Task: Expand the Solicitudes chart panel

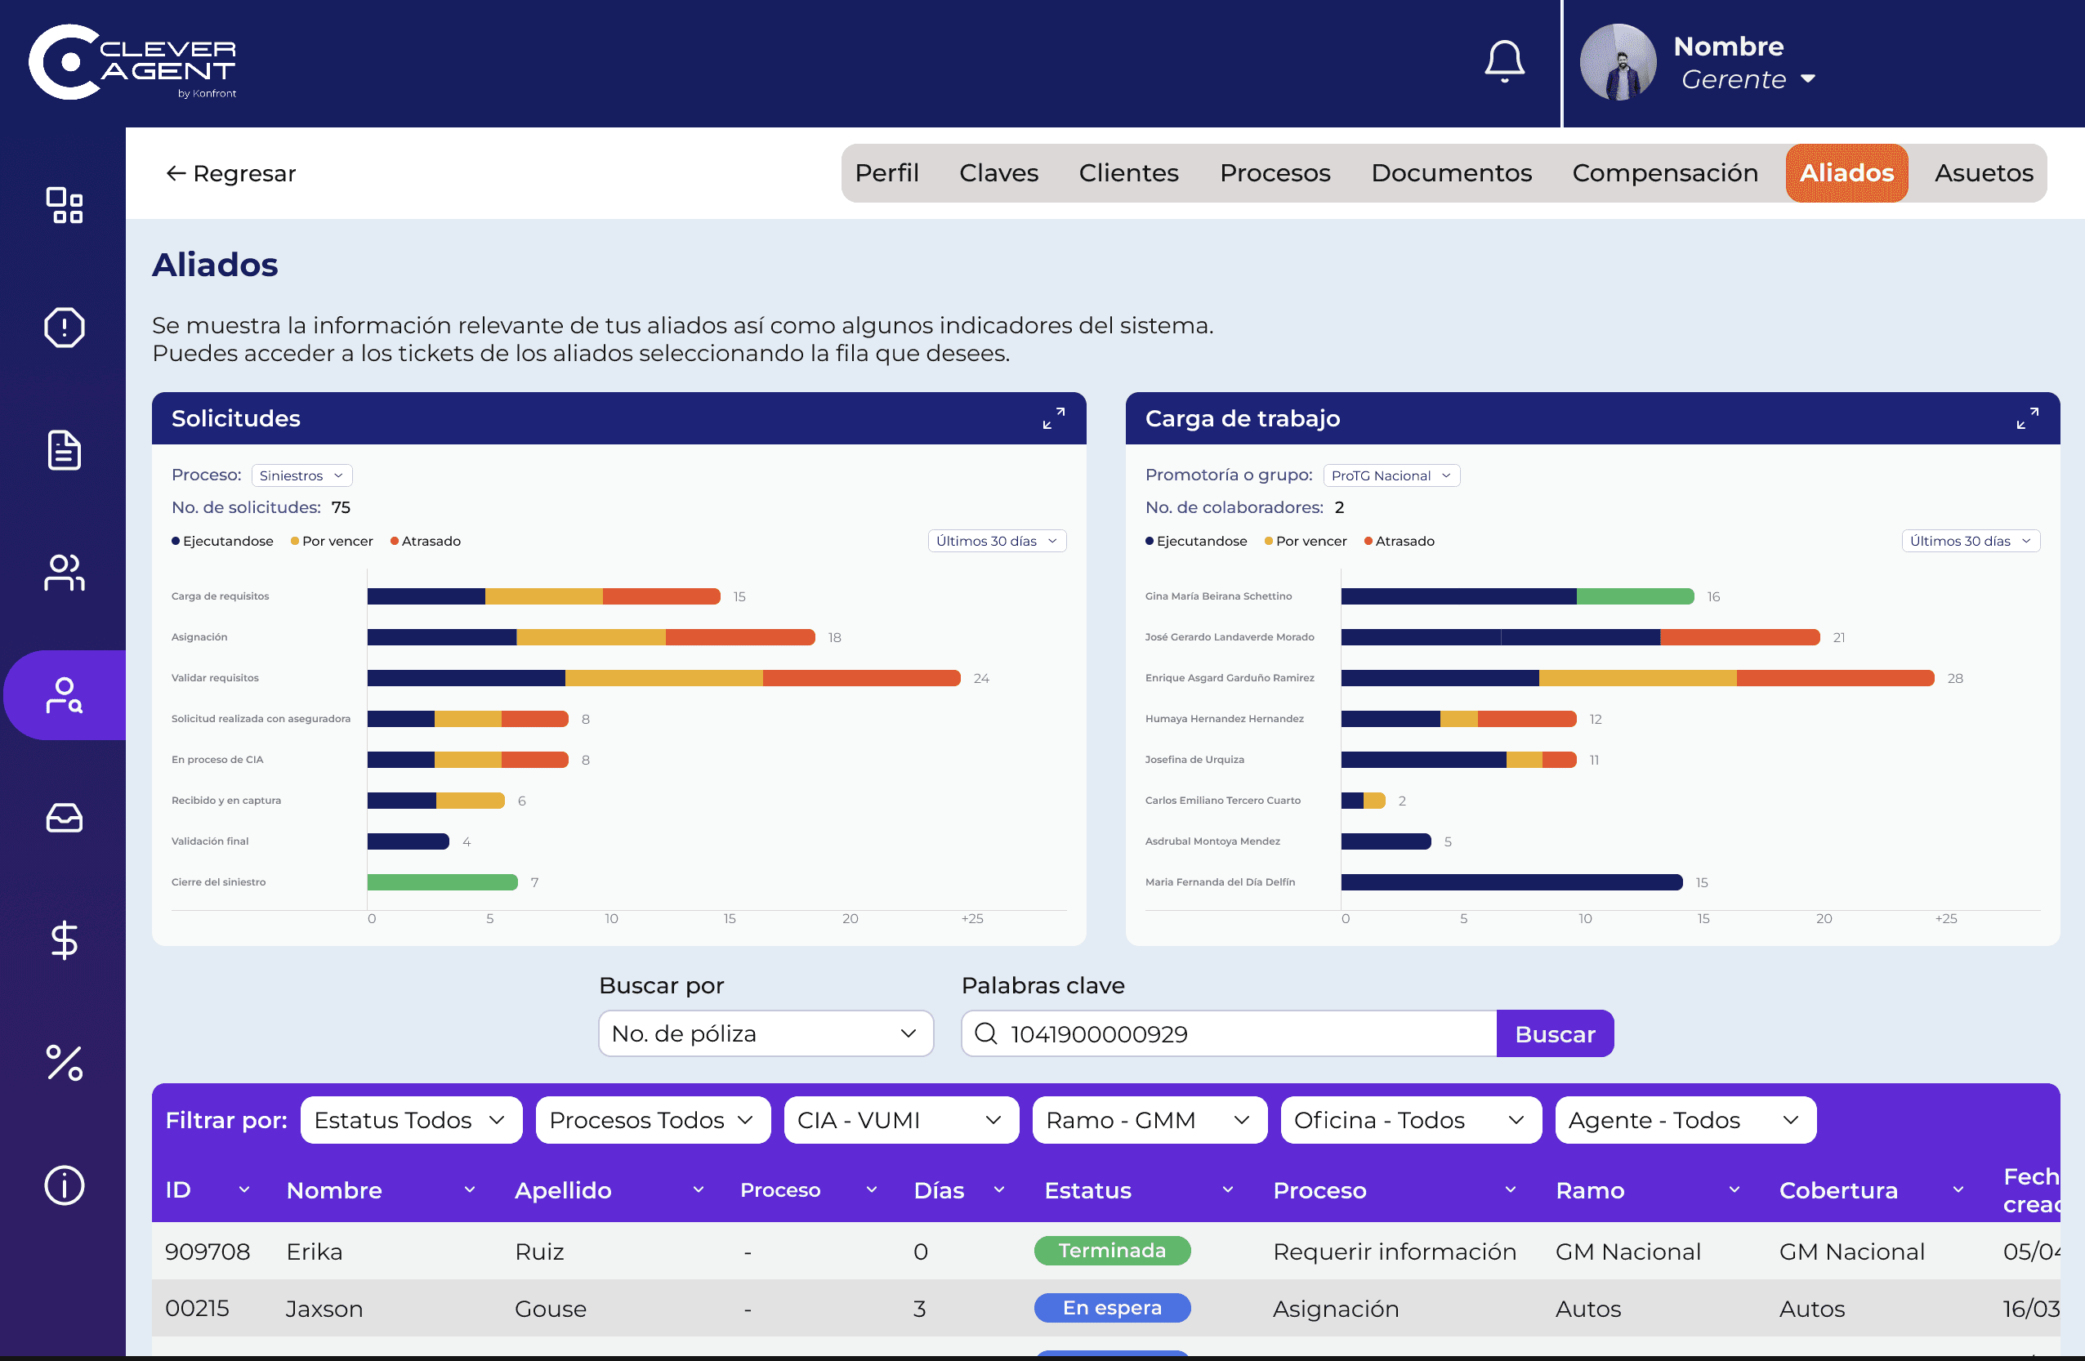Action: point(1054,417)
